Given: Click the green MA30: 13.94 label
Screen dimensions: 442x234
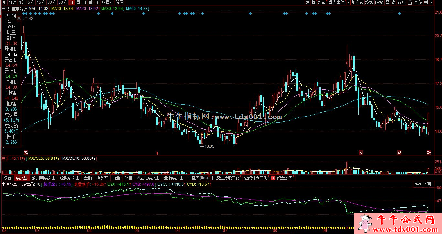Looking at the screenshot, I should point(112,9).
